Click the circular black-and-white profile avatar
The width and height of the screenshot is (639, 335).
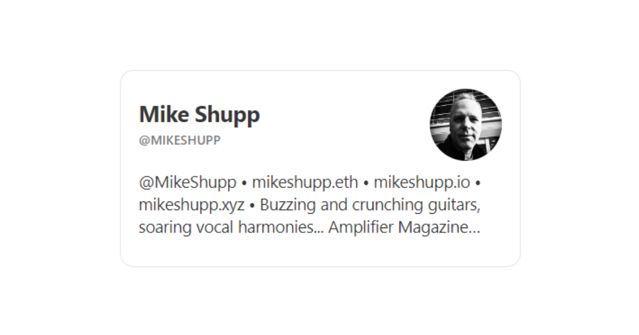466,125
